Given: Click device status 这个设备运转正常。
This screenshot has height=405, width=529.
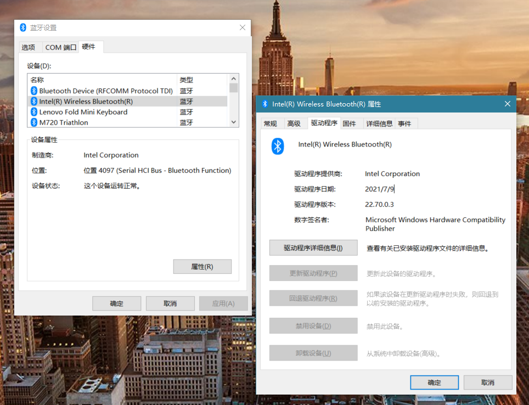Looking at the screenshot, I should coord(112,186).
